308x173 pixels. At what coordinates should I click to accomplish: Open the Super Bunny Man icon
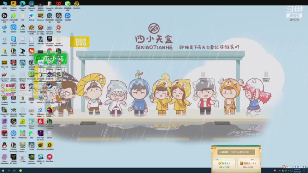point(4,157)
